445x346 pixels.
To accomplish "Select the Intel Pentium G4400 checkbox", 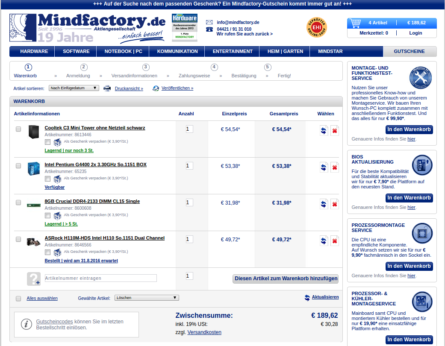I will [18, 166].
